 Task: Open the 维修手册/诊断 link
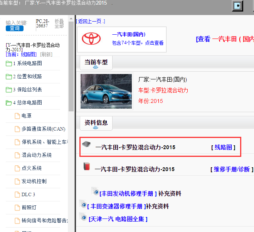click(232, 169)
